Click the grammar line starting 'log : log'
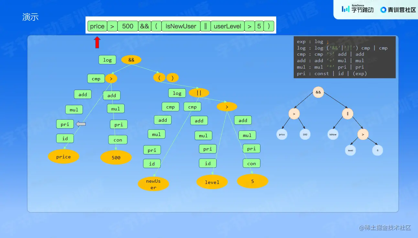Image resolution: width=418 pixels, height=238 pixels. (x=342, y=48)
